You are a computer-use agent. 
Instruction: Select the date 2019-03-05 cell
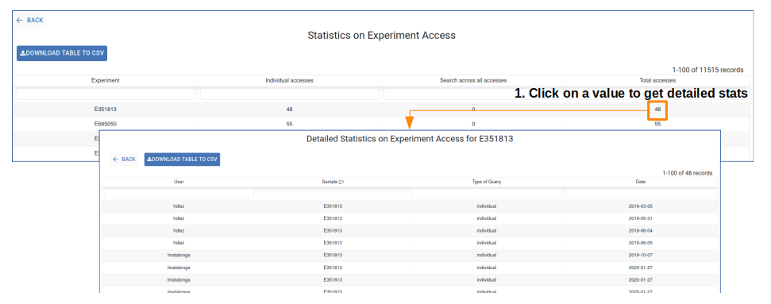tap(640, 206)
